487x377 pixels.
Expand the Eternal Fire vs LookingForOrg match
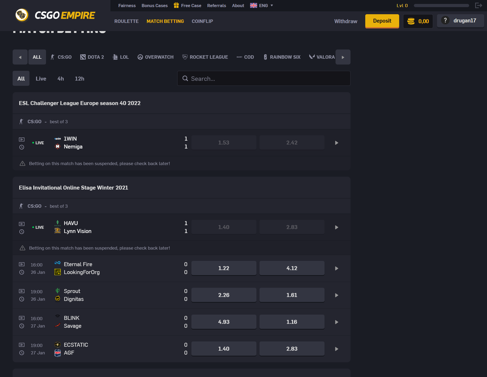[x=337, y=268]
